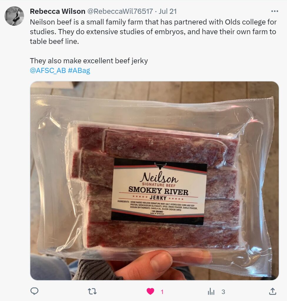The image size is (287, 301).
Task: Click the like count number 1
Action: tap(162, 292)
